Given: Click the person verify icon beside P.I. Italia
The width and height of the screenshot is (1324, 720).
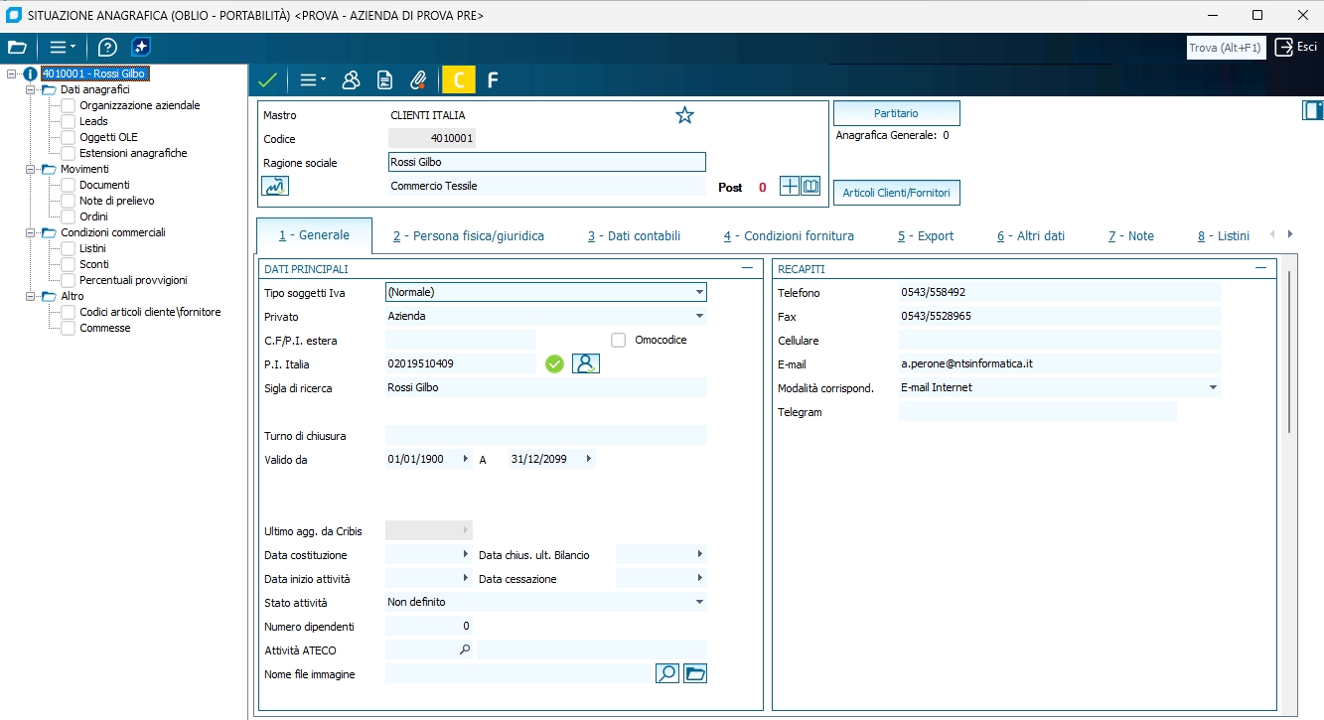Looking at the screenshot, I should (x=586, y=364).
